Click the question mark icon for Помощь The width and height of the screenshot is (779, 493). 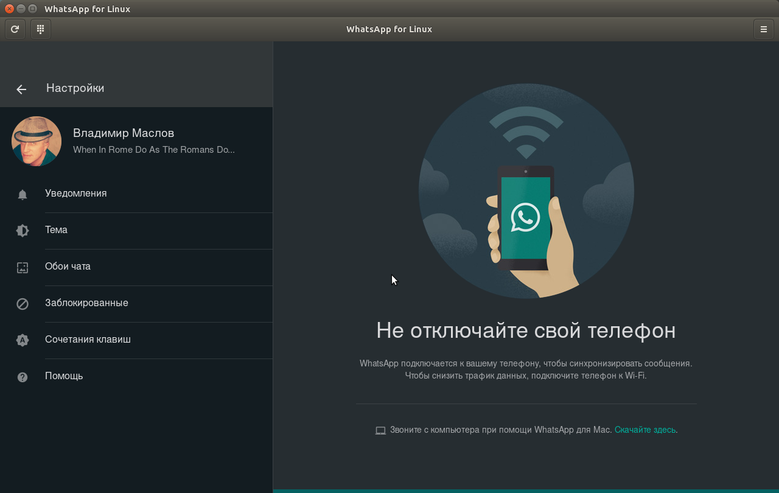pos(23,377)
